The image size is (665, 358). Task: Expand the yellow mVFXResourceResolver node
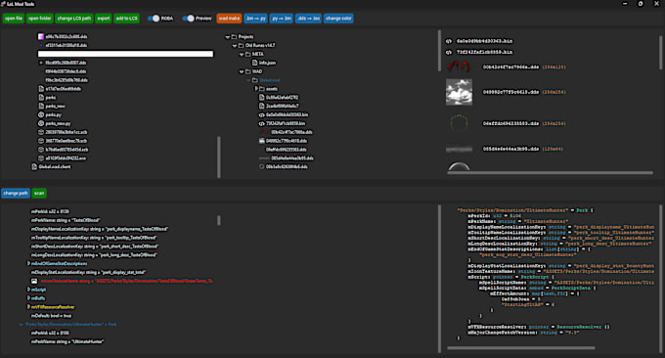pyautogui.click(x=28, y=307)
